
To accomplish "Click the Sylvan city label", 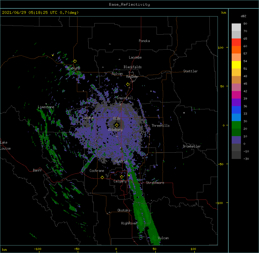I will point(117,74).
